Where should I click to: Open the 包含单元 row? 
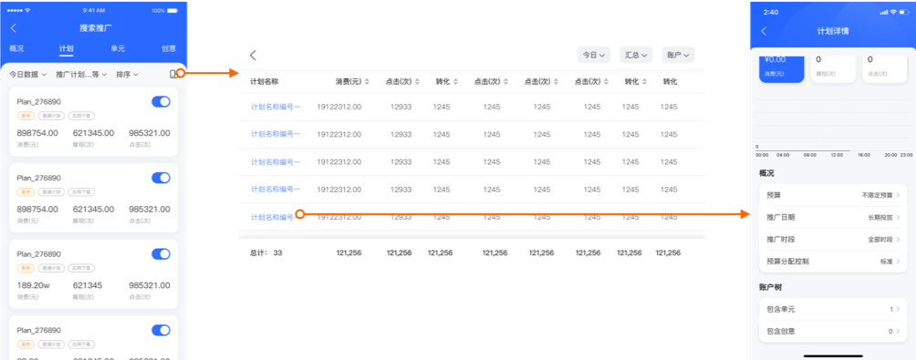832,309
